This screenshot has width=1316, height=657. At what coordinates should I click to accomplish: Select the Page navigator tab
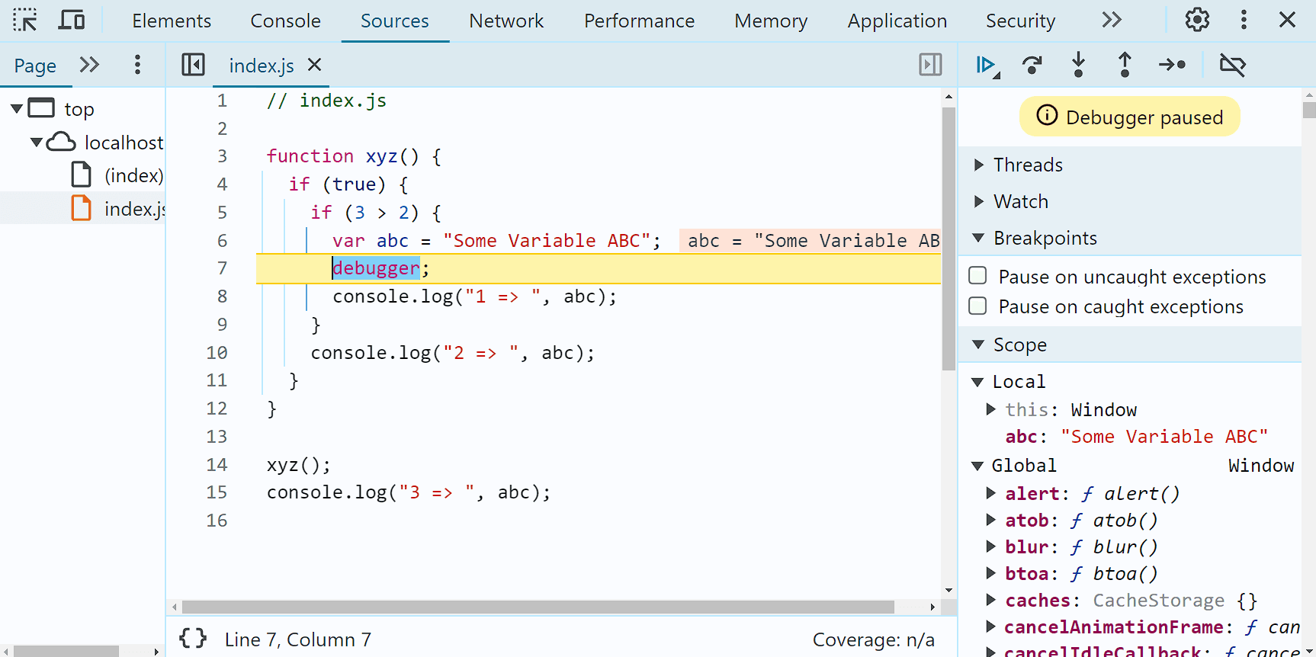pyautogui.click(x=35, y=66)
